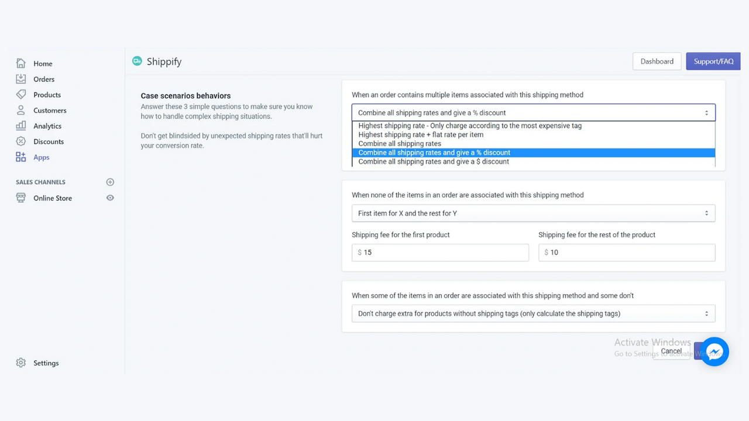Open the Messenger chat bubble

tap(714, 351)
